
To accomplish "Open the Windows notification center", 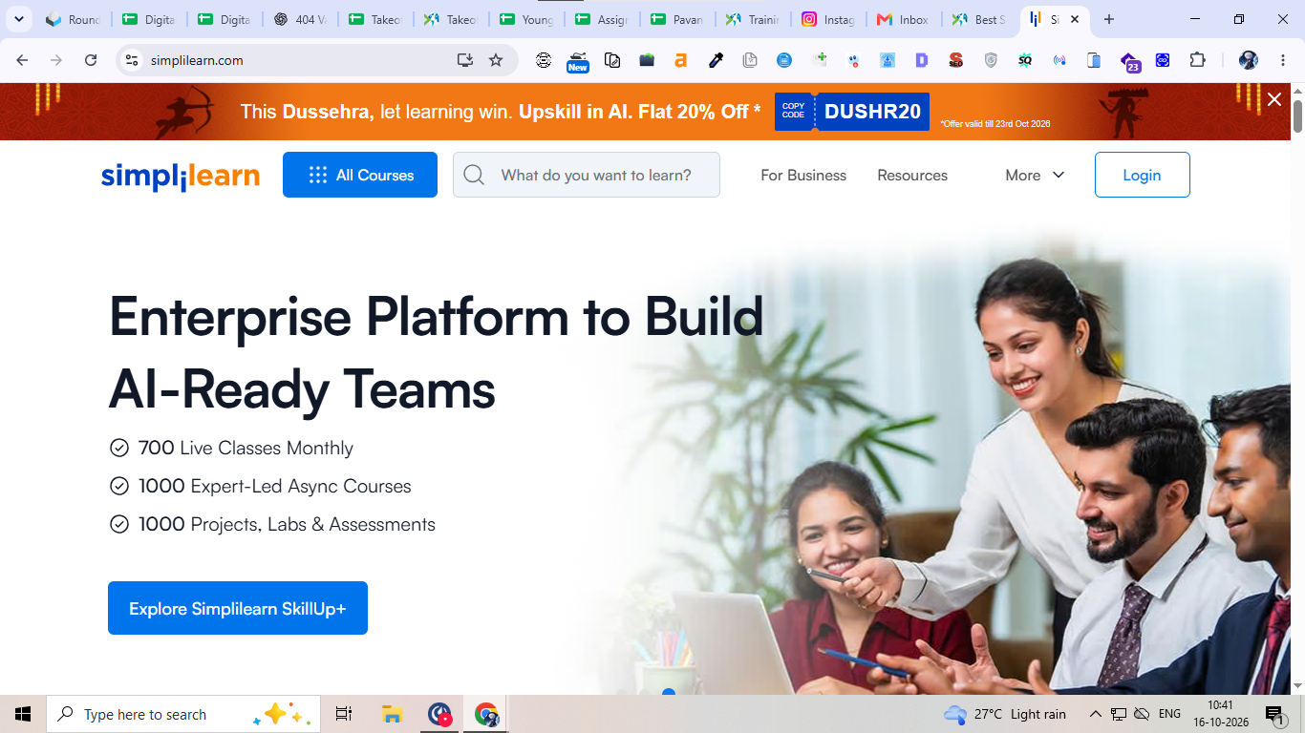I will point(1274,714).
